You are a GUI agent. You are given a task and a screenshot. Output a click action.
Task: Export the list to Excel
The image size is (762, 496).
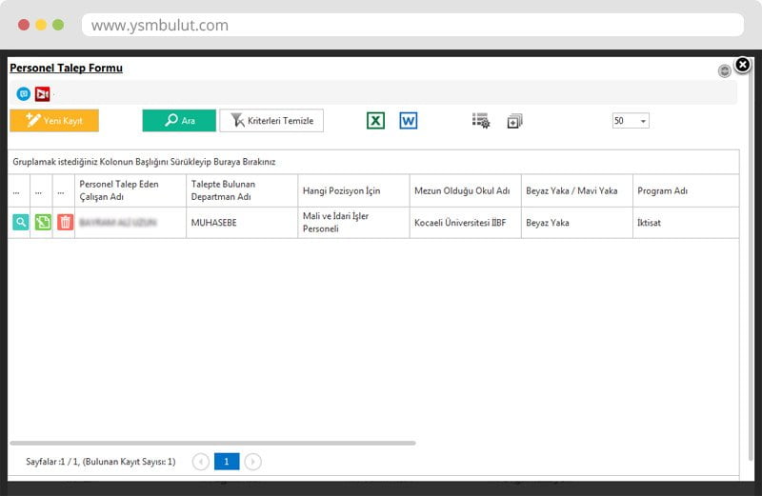(x=376, y=121)
